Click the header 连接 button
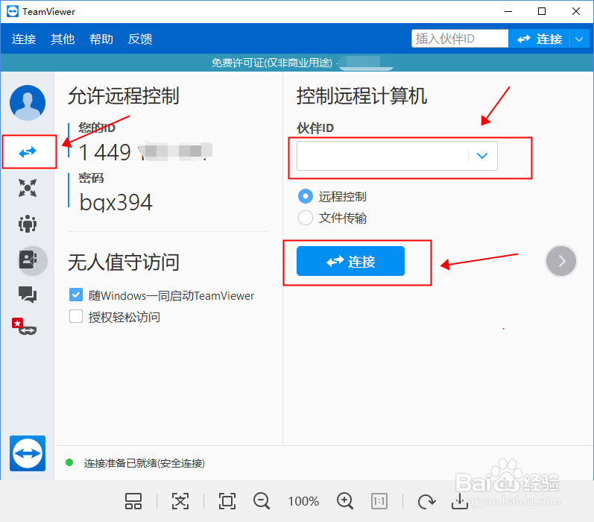This screenshot has height=522, width=594. click(x=538, y=39)
